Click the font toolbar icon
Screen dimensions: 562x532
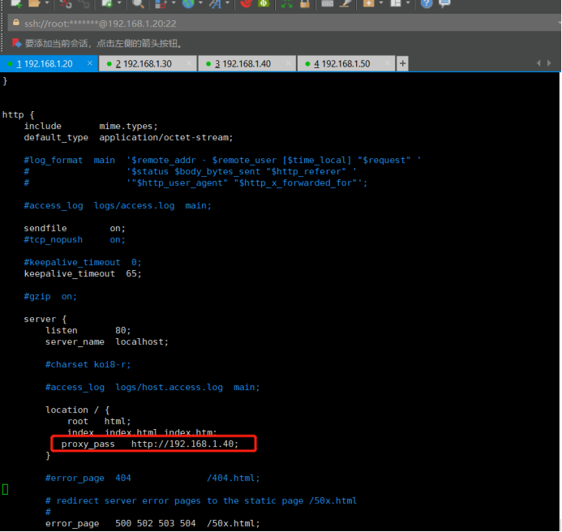[215, 3]
